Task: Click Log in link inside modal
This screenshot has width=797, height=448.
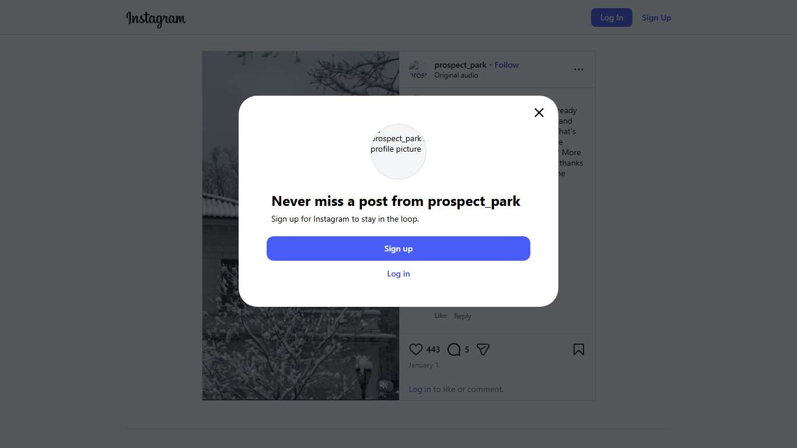Action: coord(398,274)
